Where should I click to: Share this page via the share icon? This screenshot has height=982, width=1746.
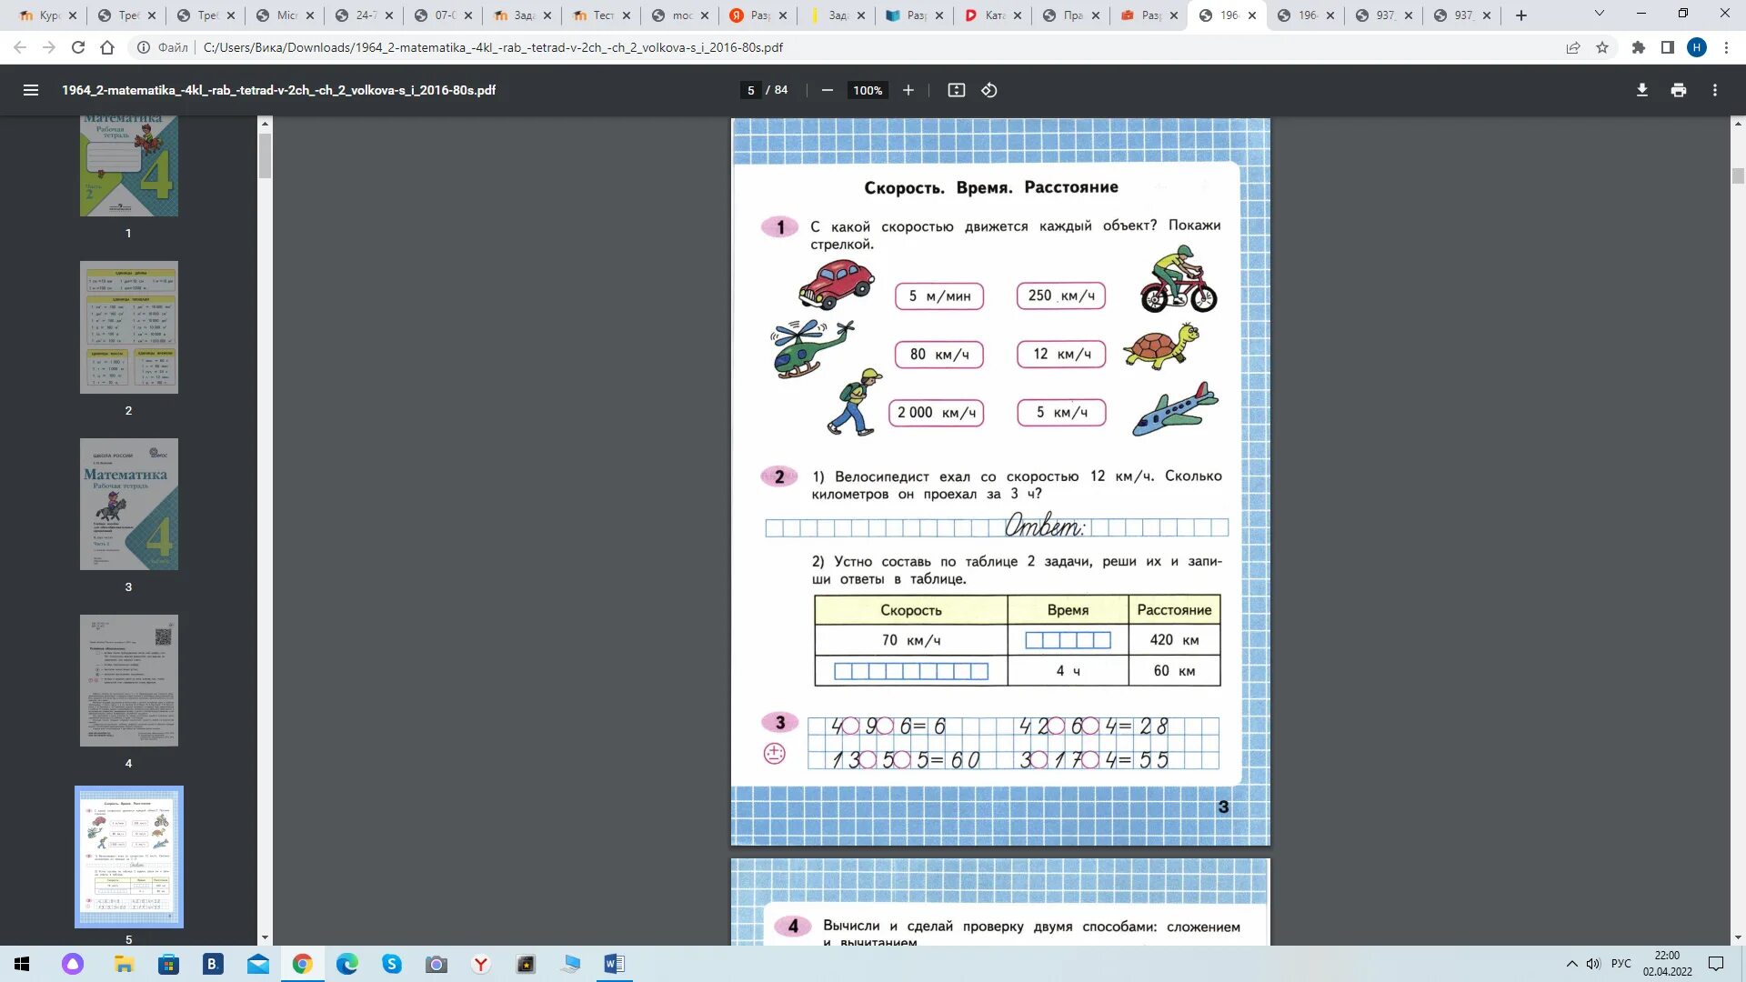click(1573, 47)
